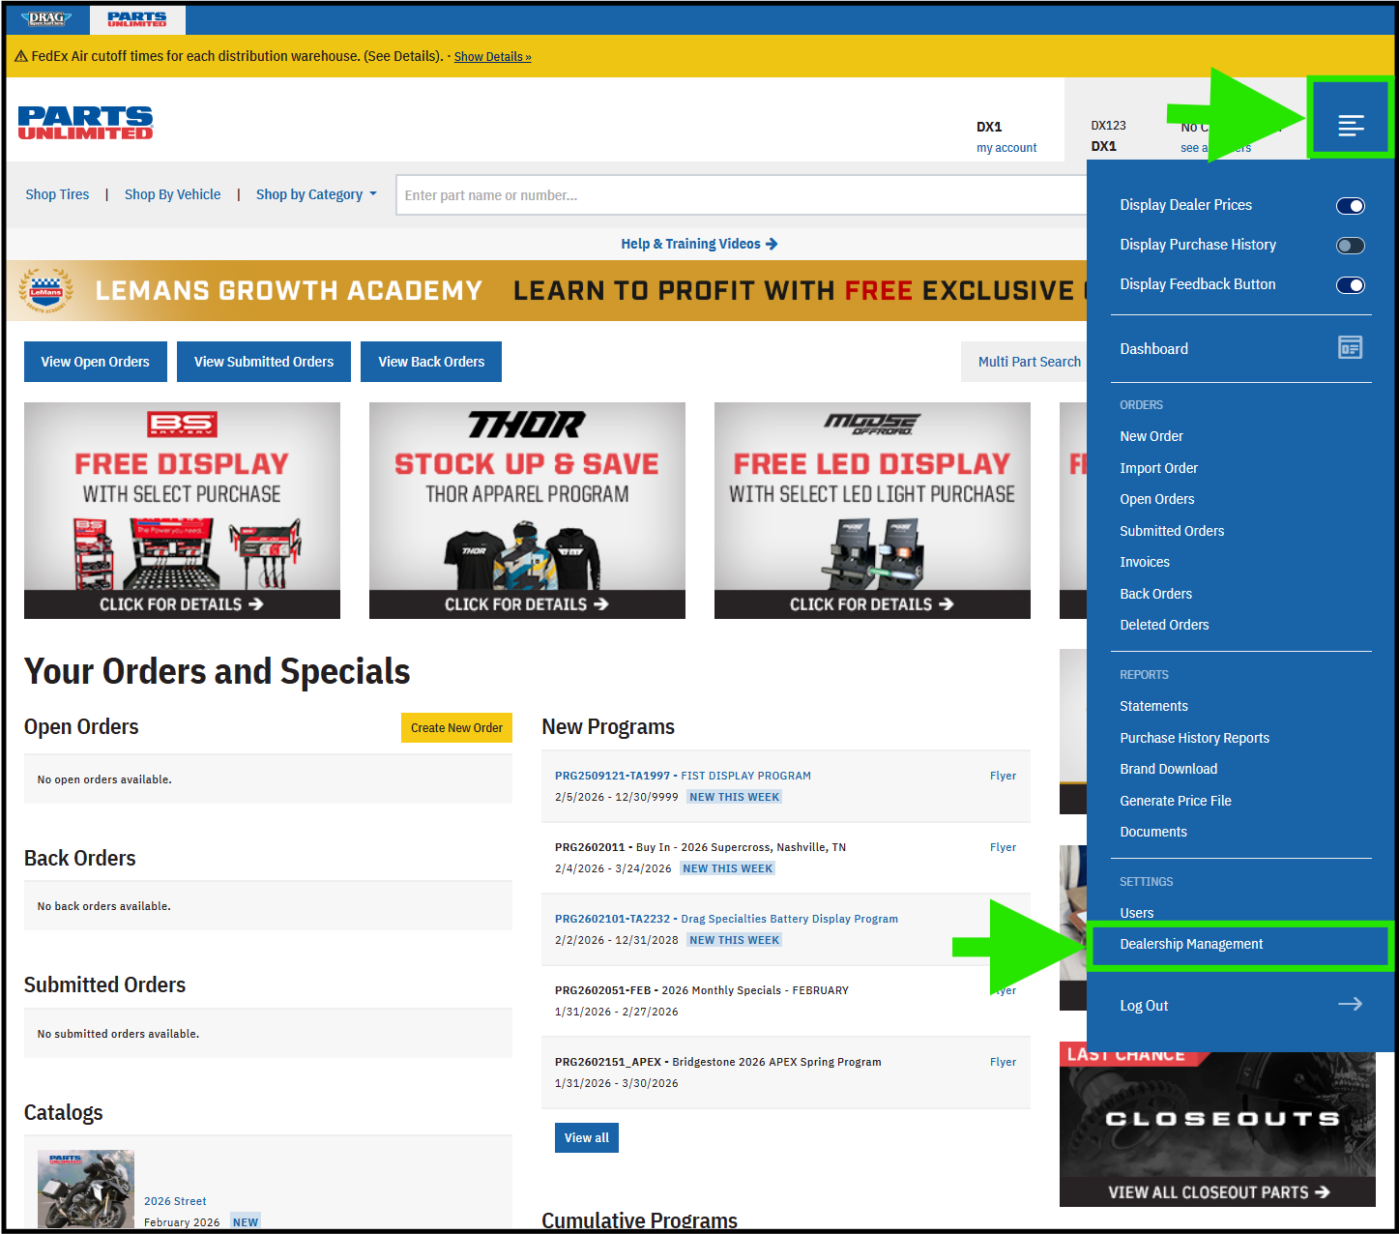Open Purchase History Reports
This screenshot has height=1234, width=1399.
1194,738
